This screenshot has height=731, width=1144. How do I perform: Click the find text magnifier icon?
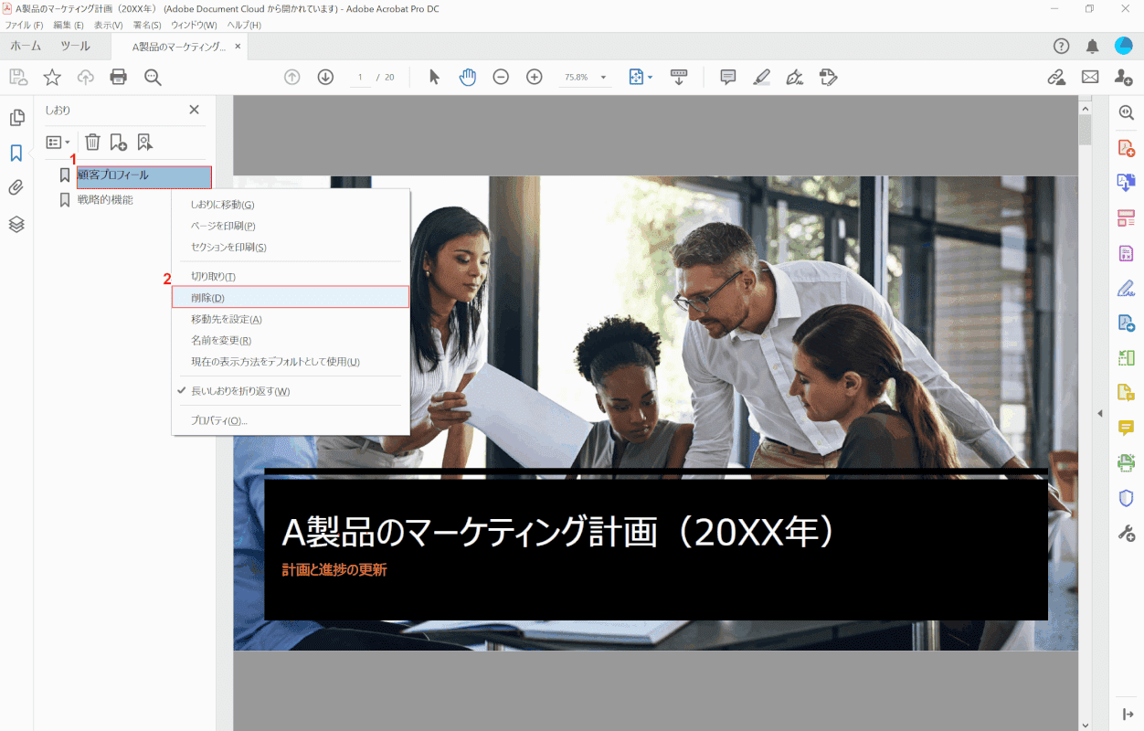(x=153, y=78)
